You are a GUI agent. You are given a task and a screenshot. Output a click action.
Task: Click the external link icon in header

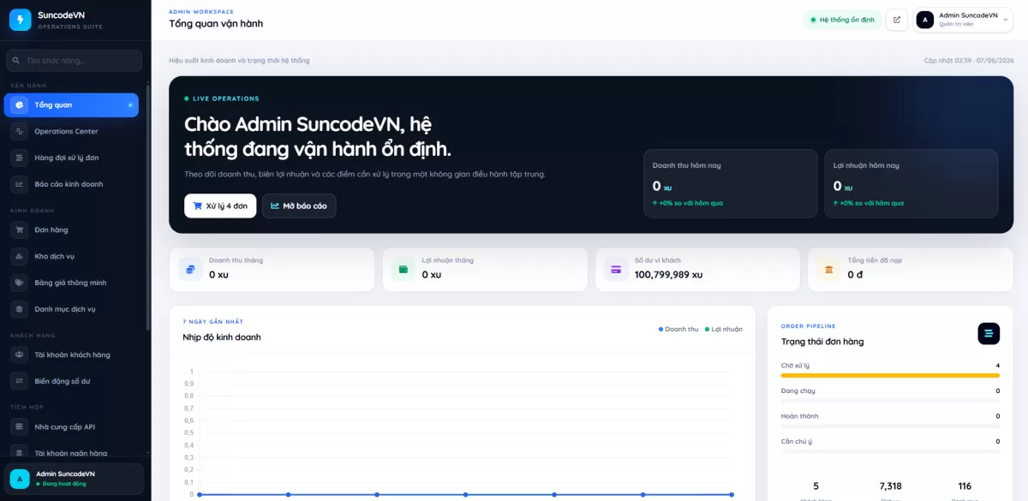897,20
